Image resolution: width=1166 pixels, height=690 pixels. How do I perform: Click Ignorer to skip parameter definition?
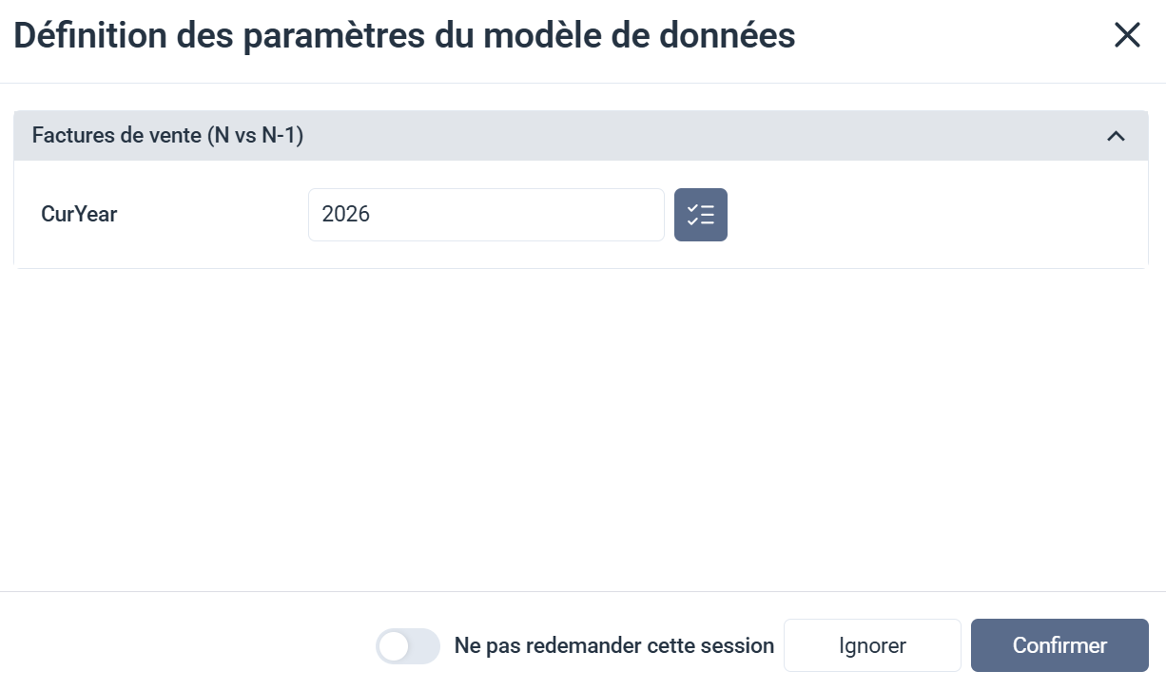[872, 645]
